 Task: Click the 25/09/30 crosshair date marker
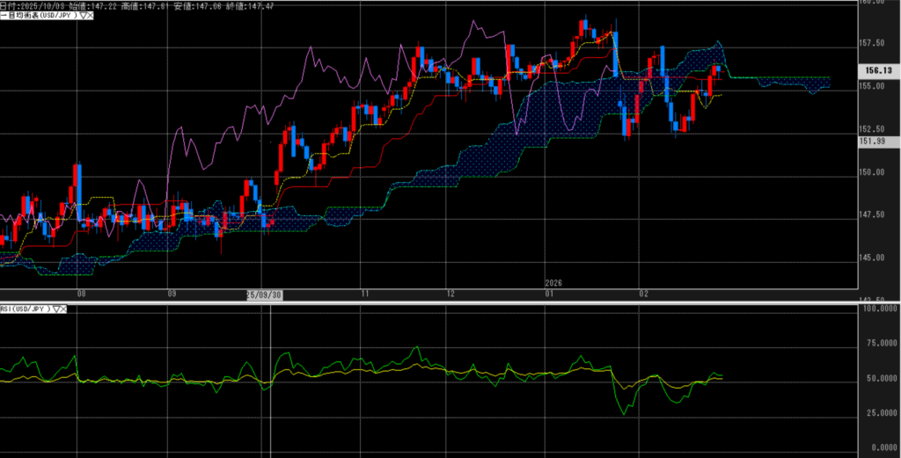(264, 295)
